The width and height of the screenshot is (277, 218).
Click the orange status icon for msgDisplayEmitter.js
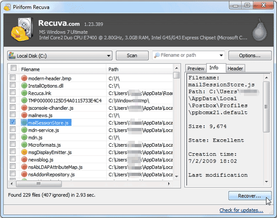(x=24, y=152)
